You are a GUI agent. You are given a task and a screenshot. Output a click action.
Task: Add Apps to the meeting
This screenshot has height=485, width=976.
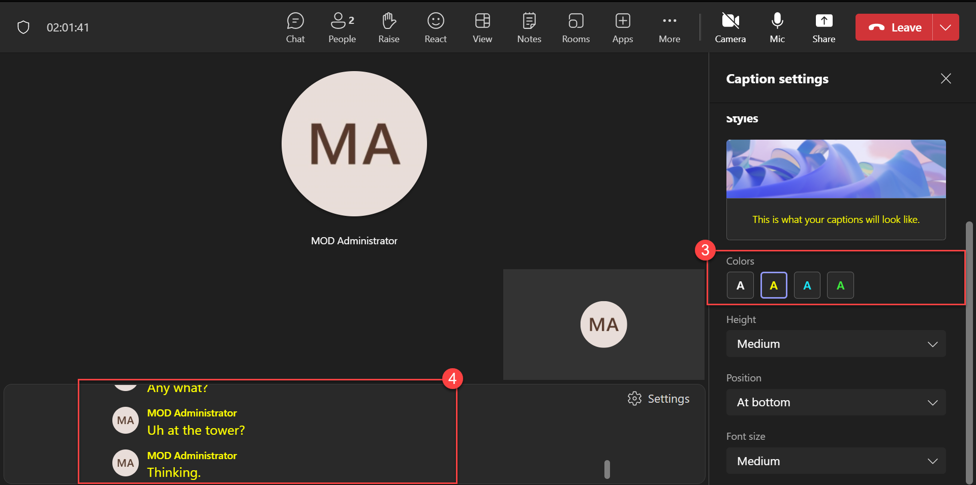[622, 27]
